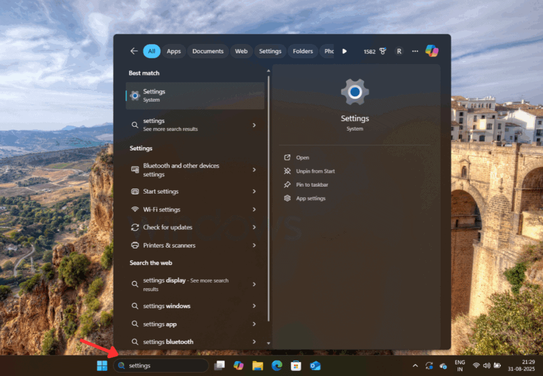Screen dimensions: 543x376
Task: Open the Settings best match result
Action: click(x=195, y=95)
